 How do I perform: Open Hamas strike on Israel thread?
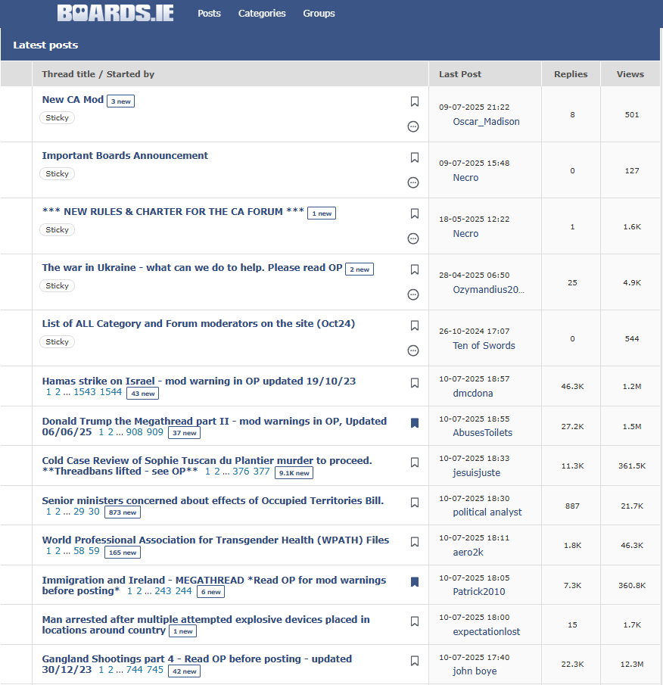[199, 381]
